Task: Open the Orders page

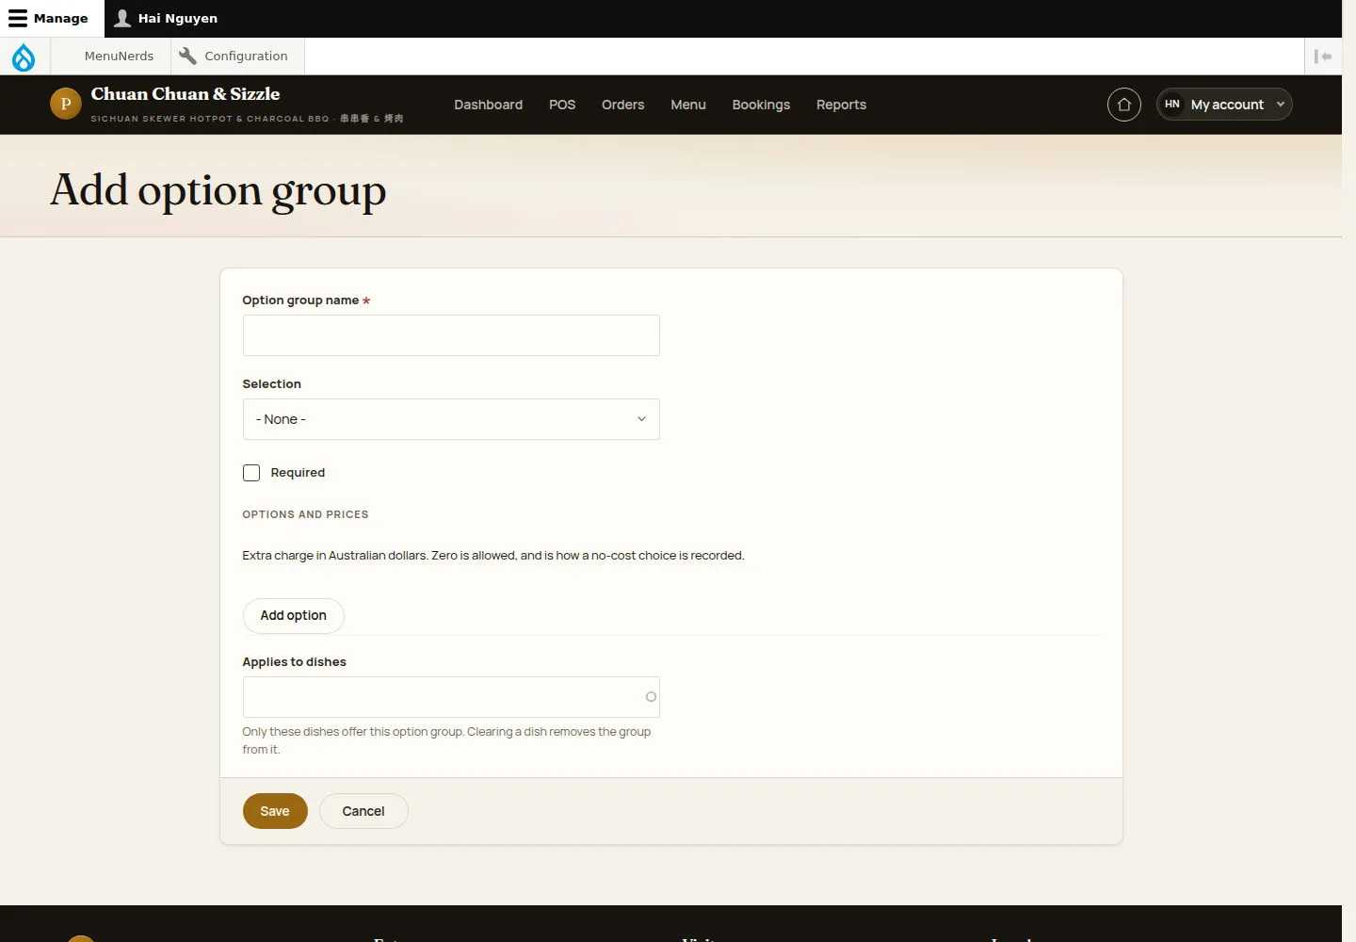Action: coord(622,105)
